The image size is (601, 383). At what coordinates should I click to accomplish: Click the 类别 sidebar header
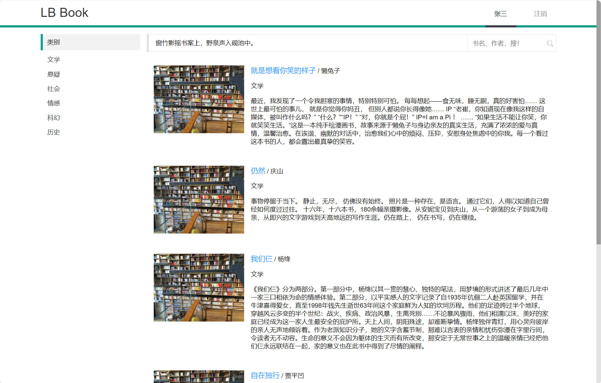pyautogui.click(x=53, y=42)
